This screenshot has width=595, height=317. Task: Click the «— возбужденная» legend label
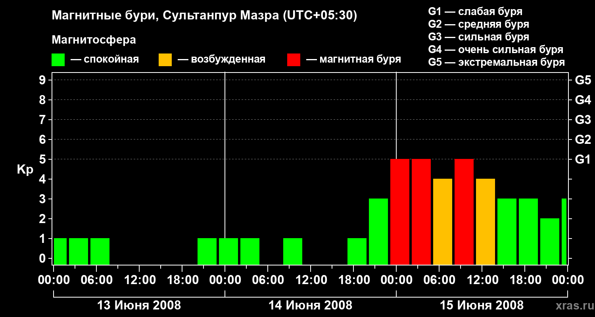pyautogui.click(x=221, y=60)
